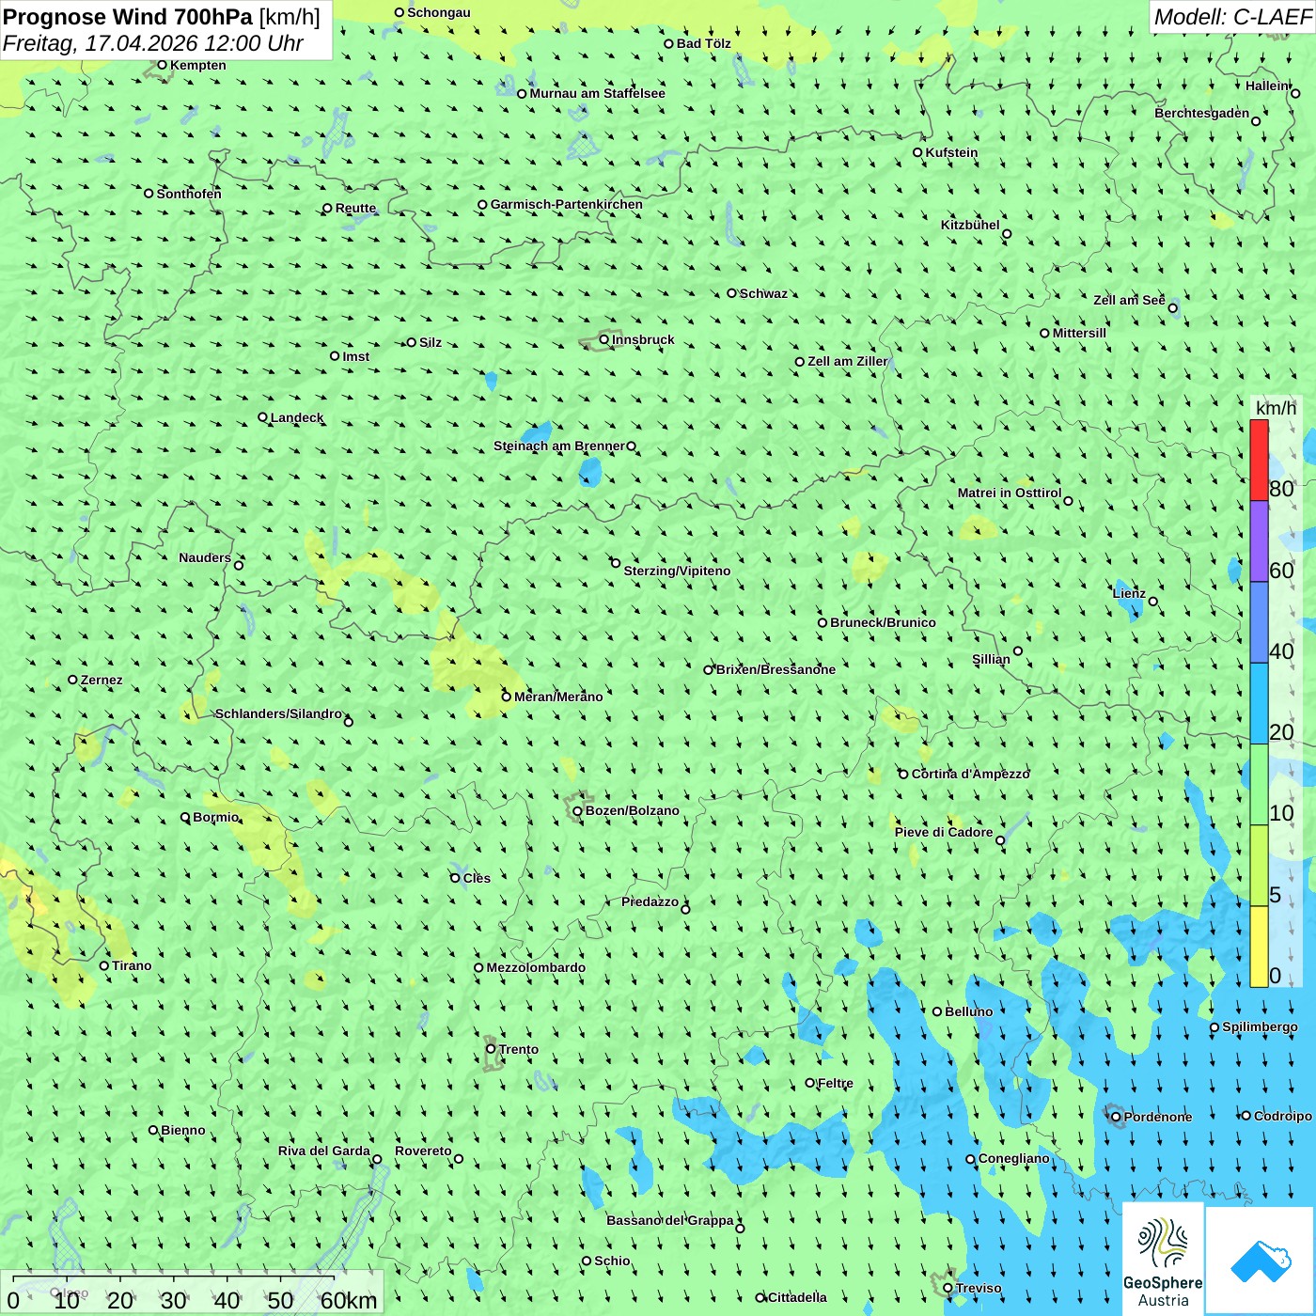Image resolution: width=1316 pixels, height=1316 pixels.
Task: Click the Pordenone city marker
Action: [x=1117, y=1117]
